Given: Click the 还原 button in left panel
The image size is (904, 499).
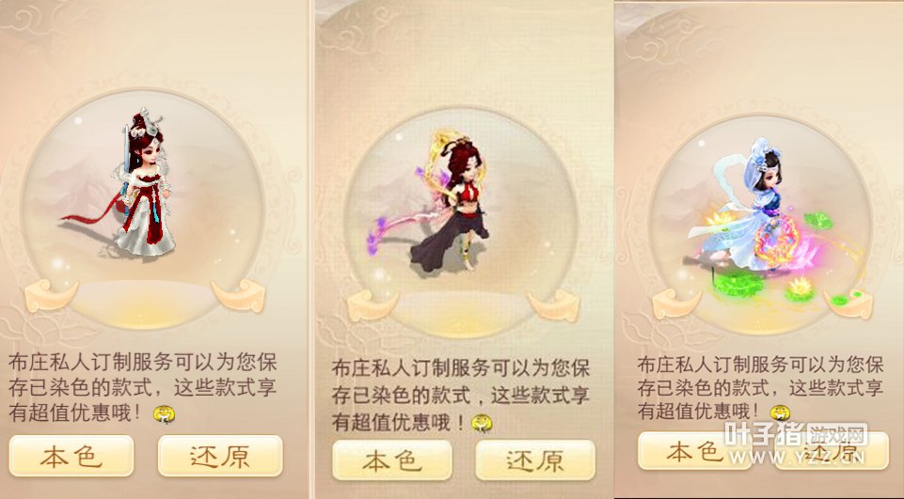Looking at the screenshot, I should pos(220,456).
